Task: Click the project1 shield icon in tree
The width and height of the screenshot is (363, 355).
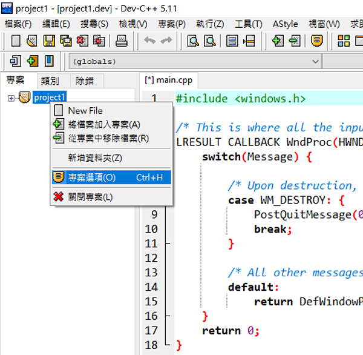Action: [x=24, y=98]
